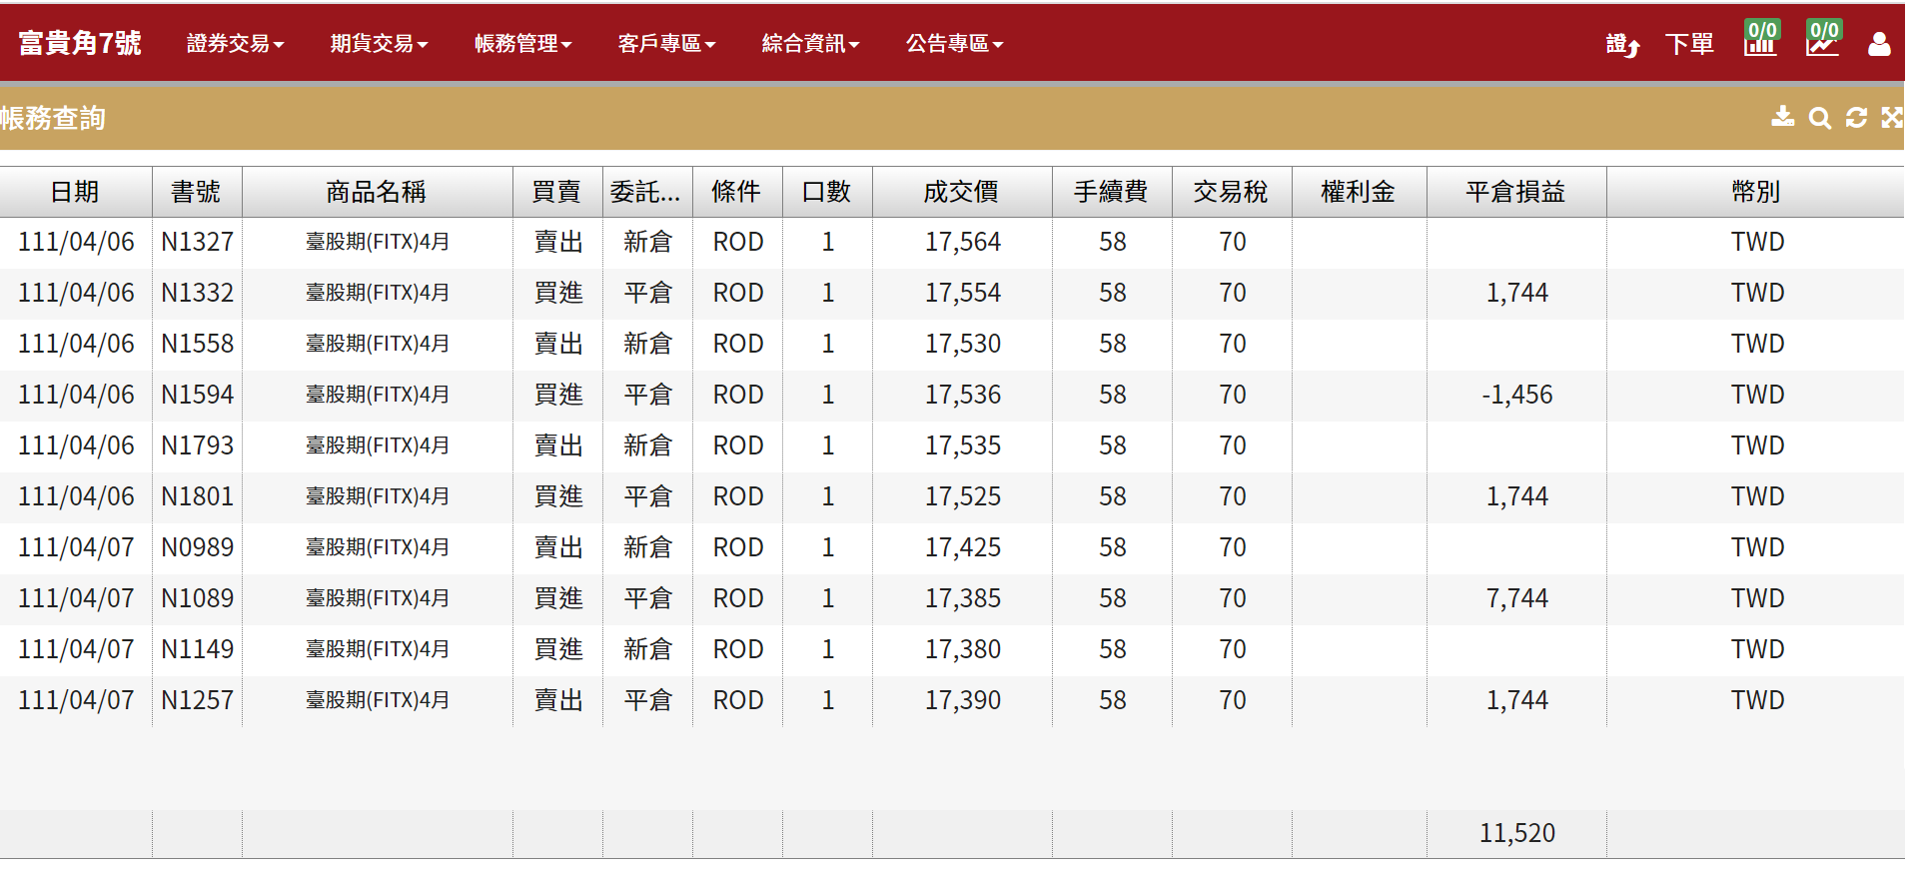The height and width of the screenshot is (881, 1918).
Task: Select order number N1089
Action: click(x=197, y=598)
